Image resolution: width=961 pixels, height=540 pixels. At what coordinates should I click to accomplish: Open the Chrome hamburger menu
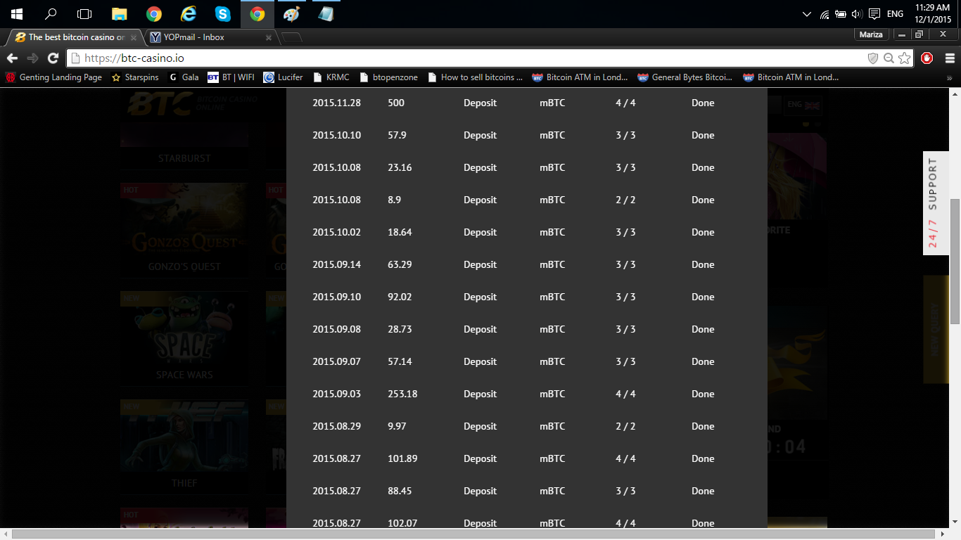coord(950,58)
